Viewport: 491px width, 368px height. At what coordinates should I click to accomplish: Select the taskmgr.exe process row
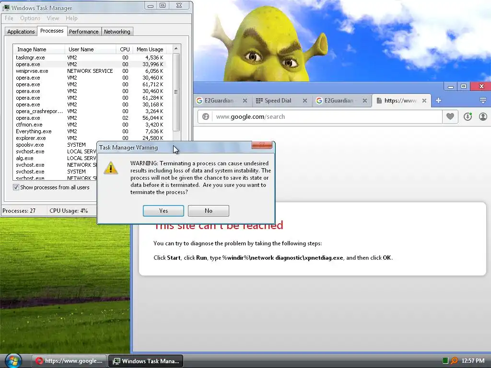90,57
